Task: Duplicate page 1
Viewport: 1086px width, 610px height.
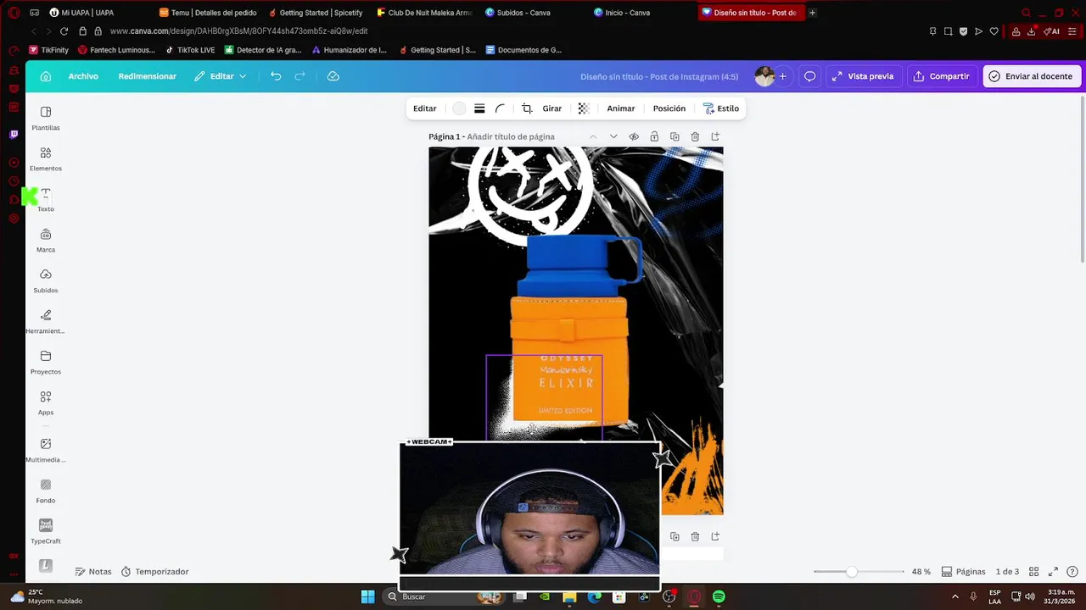Action: (x=675, y=136)
